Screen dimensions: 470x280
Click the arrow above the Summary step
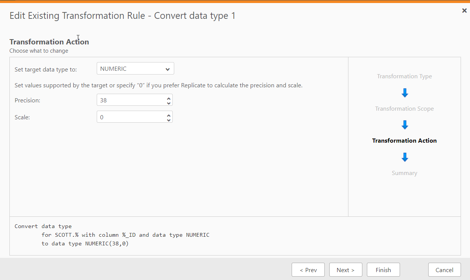pos(405,157)
